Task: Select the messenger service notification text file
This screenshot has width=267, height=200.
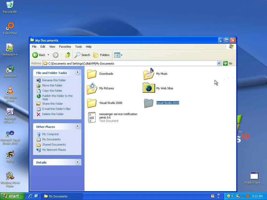Action: click(112, 117)
